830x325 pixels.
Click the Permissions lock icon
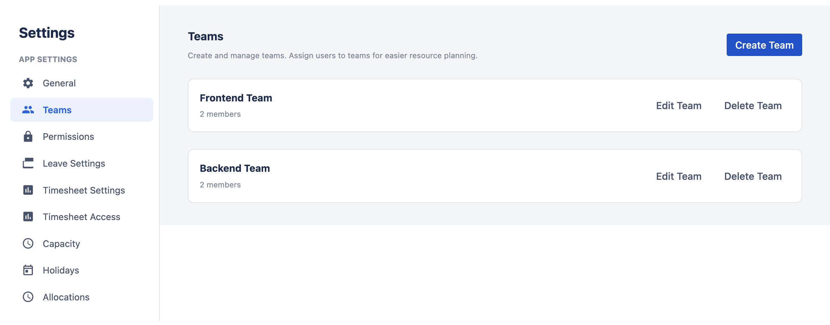28,136
